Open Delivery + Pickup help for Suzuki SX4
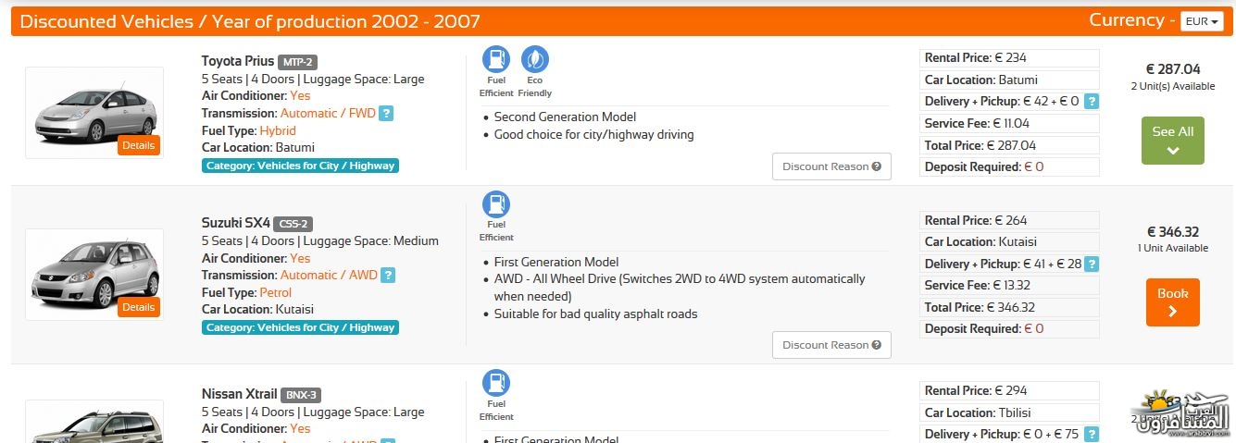Viewport: 1236px width, 443px height. click(x=1092, y=265)
